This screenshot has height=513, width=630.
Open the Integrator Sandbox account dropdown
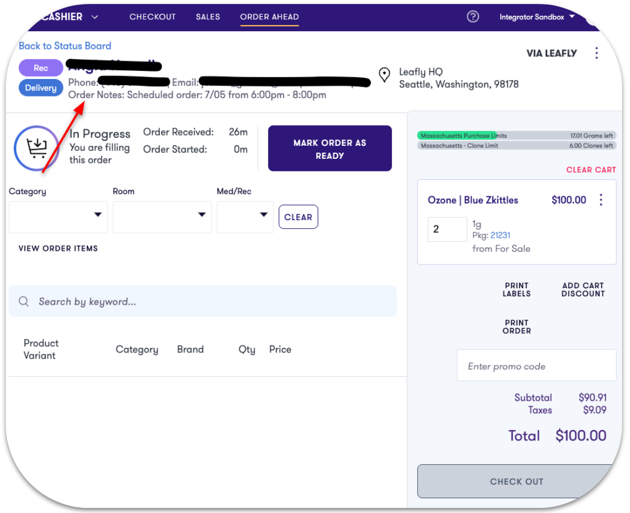click(x=537, y=17)
